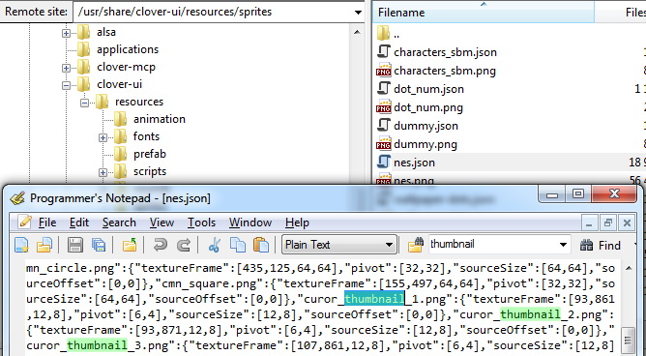Click the remote tree scrollbar up arrow
Image resolution: width=646 pixels, height=356 pixels.
pos(357,32)
